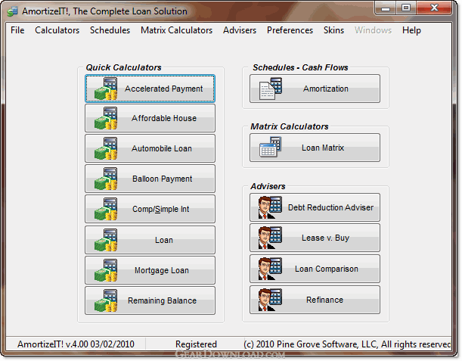Start the Loan Comparison adviser
Screen dimensions: 462x361
pyautogui.click(x=315, y=269)
